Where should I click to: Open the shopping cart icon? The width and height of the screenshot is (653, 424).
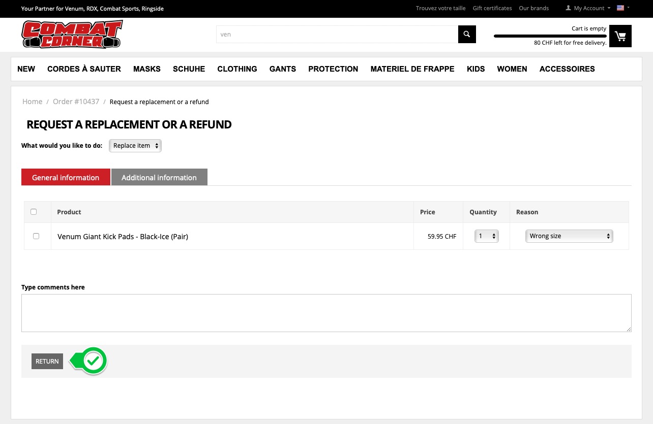pos(620,36)
